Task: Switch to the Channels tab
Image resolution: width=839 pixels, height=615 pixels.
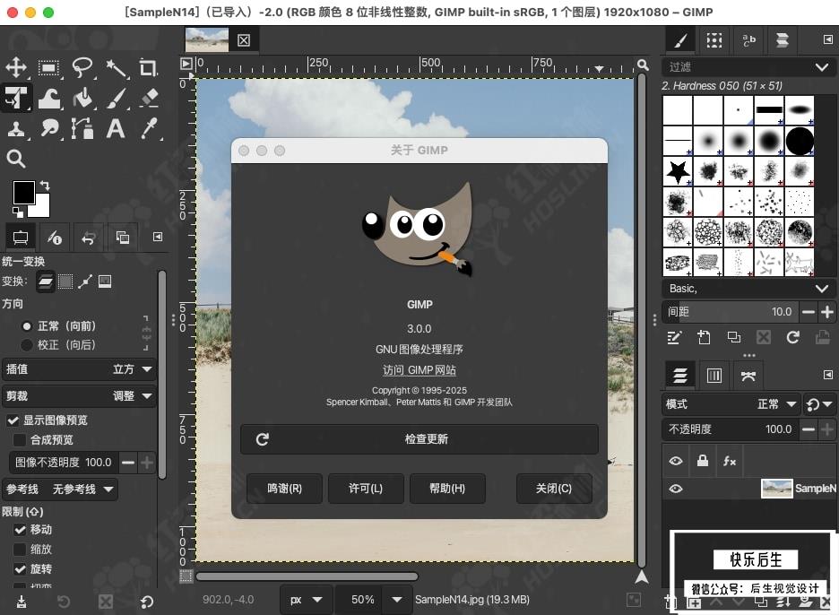Action: point(714,376)
